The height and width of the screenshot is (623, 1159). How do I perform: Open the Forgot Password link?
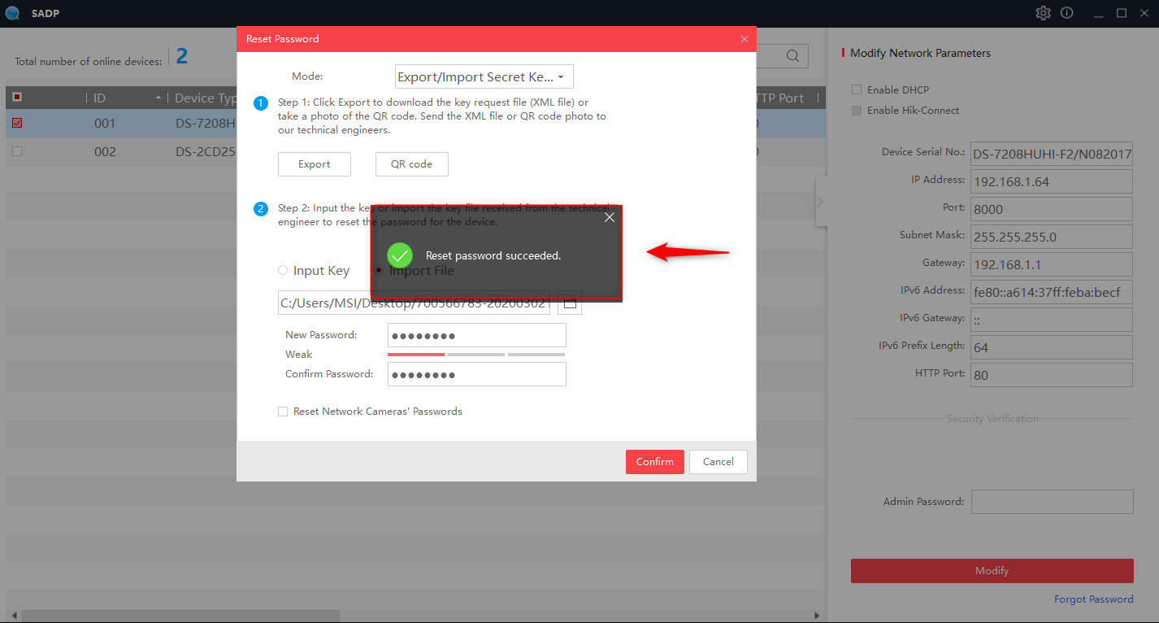pyautogui.click(x=1094, y=599)
